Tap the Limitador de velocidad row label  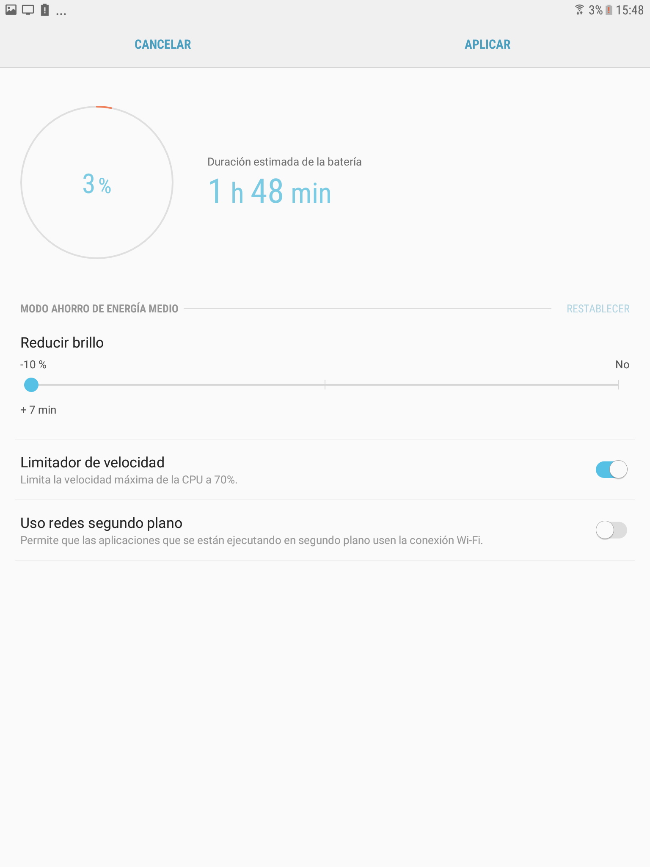92,462
